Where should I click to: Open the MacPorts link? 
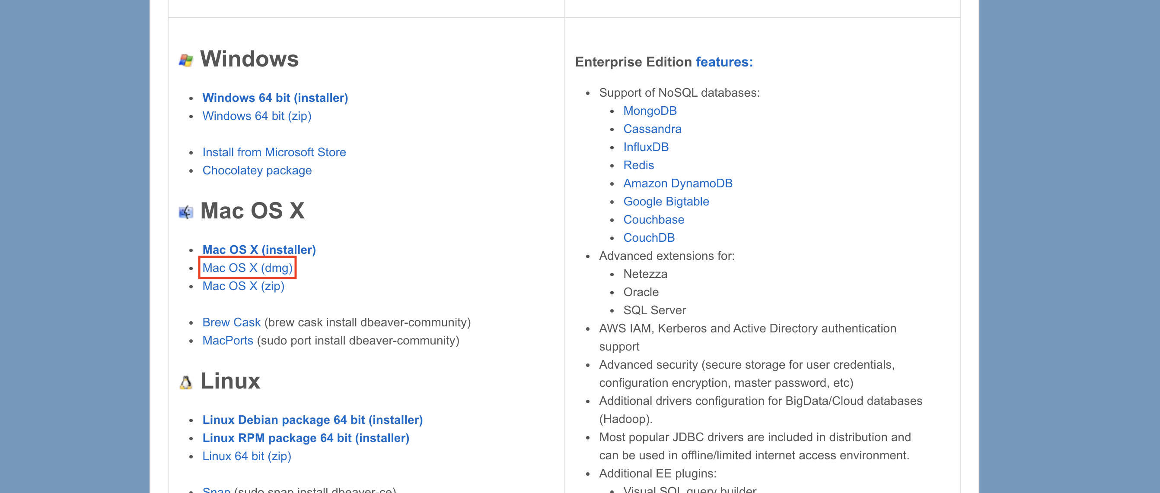pyautogui.click(x=227, y=341)
